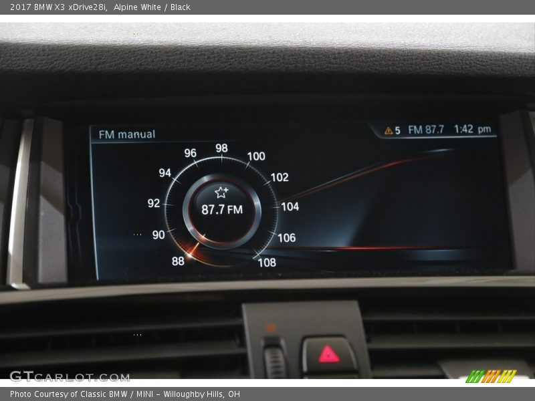The height and width of the screenshot is (401, 535).
Task: Tap the 1:42 pm clock in status bar
Action: (472, 129)
